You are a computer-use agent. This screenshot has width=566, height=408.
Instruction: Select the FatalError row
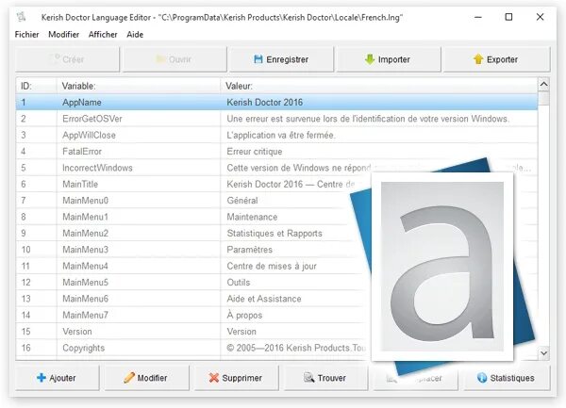click(276, 152)
